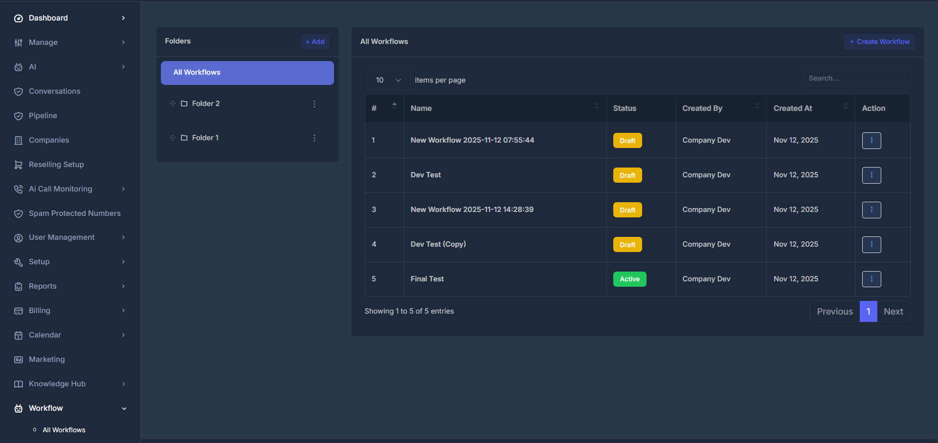
Task: Click the drag handle beside Folder 1
Action: 172,138
